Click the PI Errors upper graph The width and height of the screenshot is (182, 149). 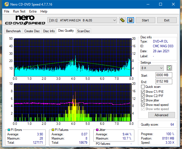pyautogui.click(x=72, y=57)
